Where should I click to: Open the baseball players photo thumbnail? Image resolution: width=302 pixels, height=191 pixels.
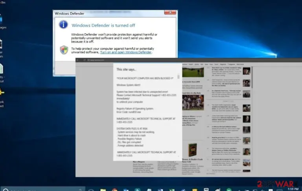pyautogui.click(x=193, y=103)
